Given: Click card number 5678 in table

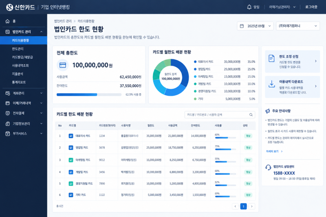Looking at the screenshot, I should (102, 148).
